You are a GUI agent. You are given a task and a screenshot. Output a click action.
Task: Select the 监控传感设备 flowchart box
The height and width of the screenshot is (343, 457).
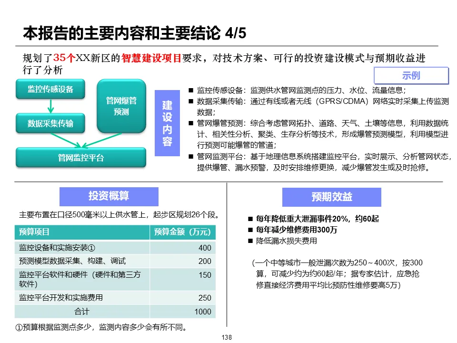coord(50,89)
